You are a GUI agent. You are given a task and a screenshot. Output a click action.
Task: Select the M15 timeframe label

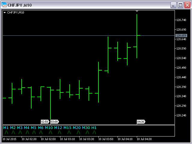(x=67, y=128)
